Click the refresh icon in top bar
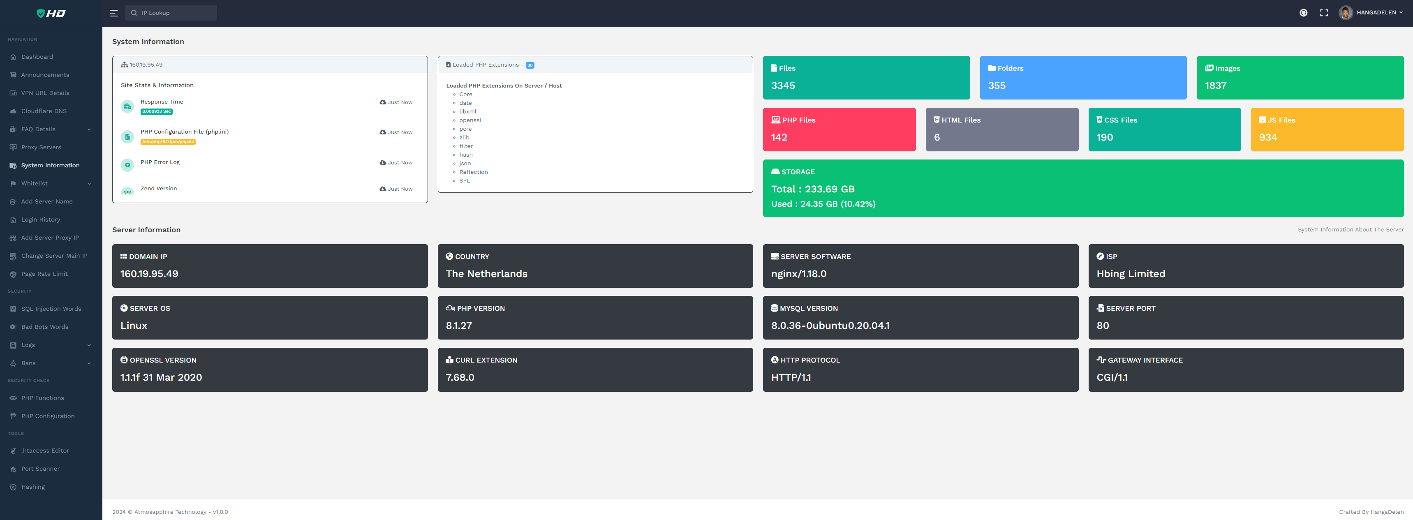Viewport: 1413px width, 520px height. pos(1303,13)
